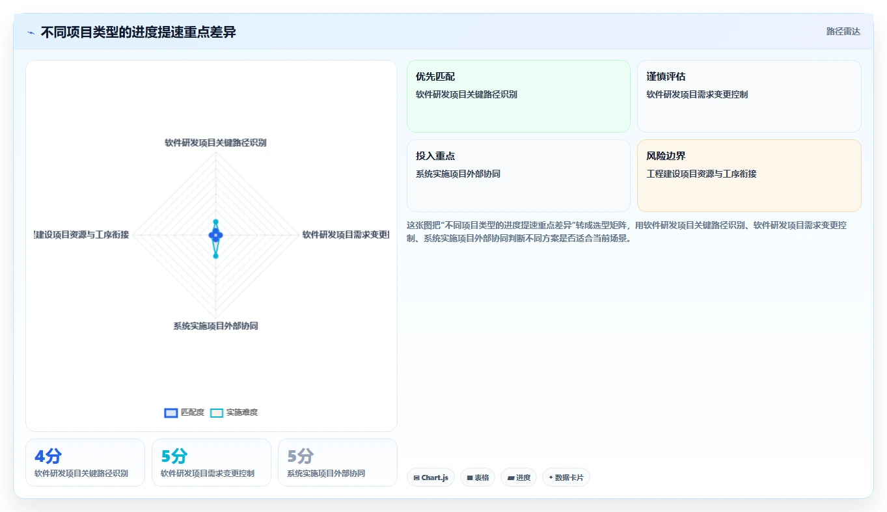Viewport: 887px width, 512px height.
Task: Open the 4分 软件研发项目关键路径识别 score card
Action: pyautogui.click(x=85, y=463)
